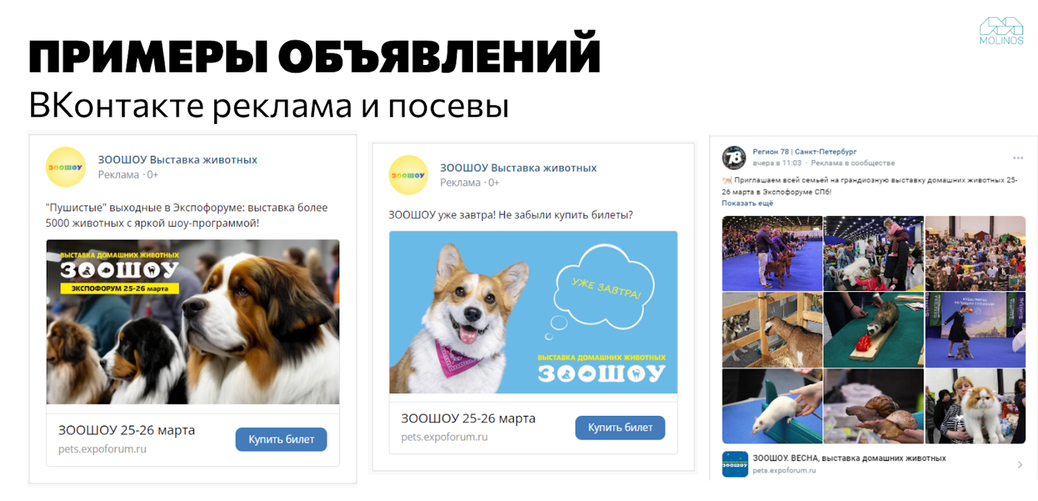
Task: Open Регион 78 | Санкт-Петербург community name
Action: [x=804, y=151]
